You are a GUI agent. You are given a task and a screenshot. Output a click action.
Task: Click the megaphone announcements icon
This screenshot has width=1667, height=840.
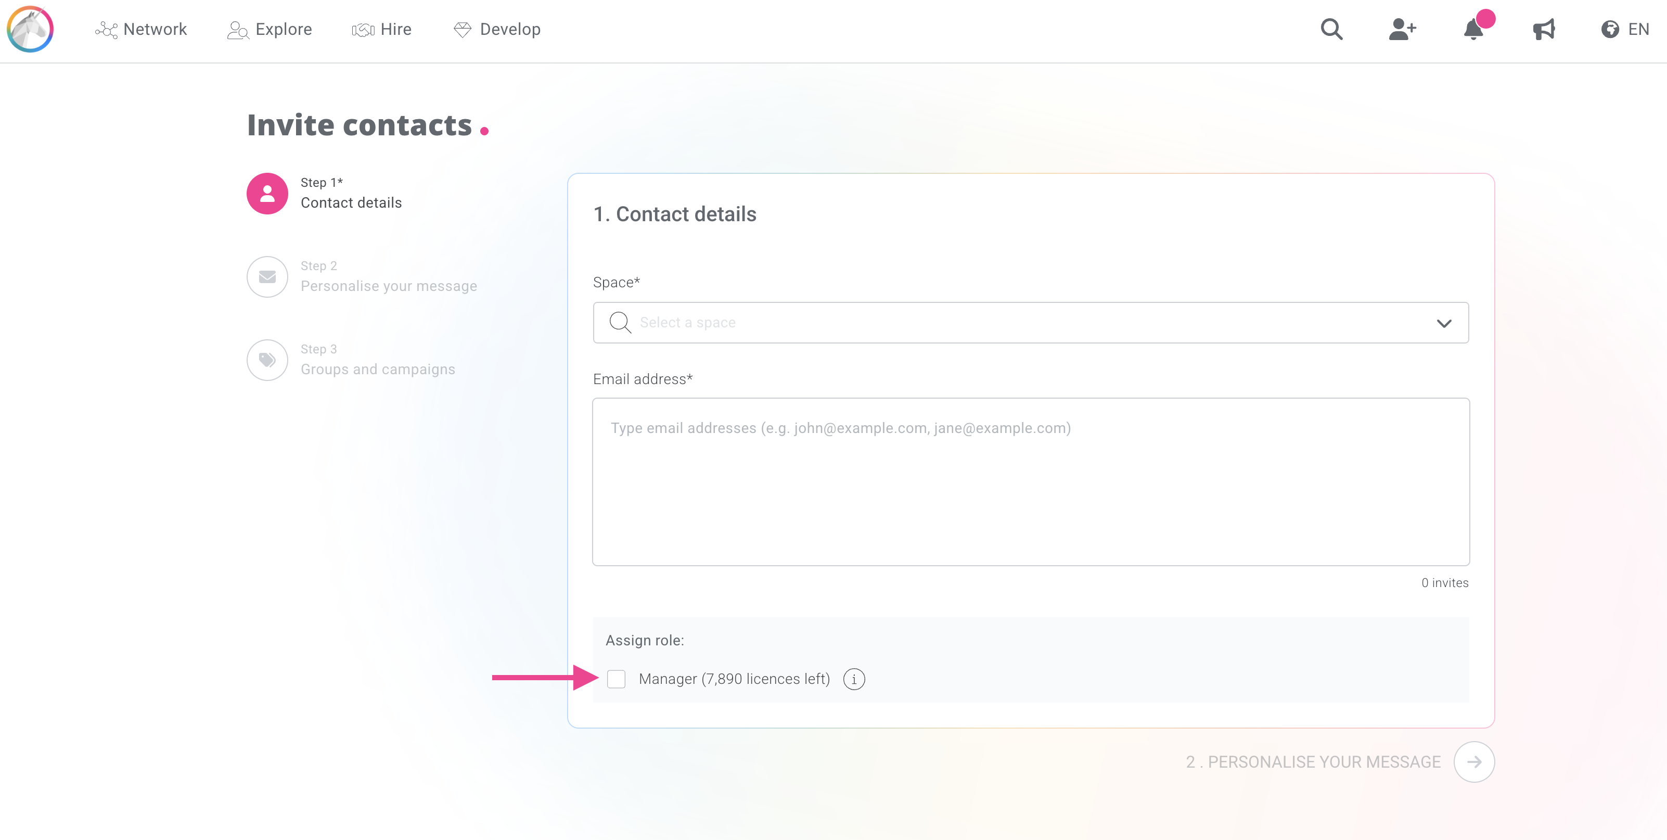tap(1543, 29)
